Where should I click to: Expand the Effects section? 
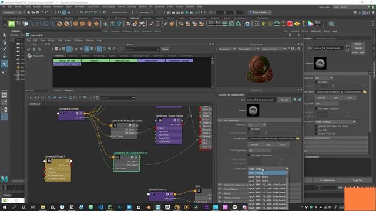(220, 193)
